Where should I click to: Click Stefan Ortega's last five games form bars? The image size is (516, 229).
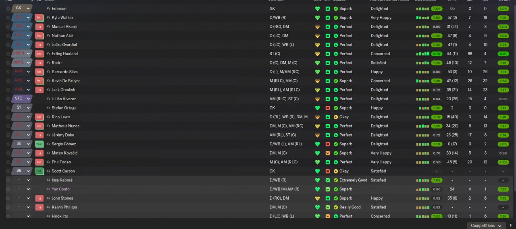pos(424,108)
